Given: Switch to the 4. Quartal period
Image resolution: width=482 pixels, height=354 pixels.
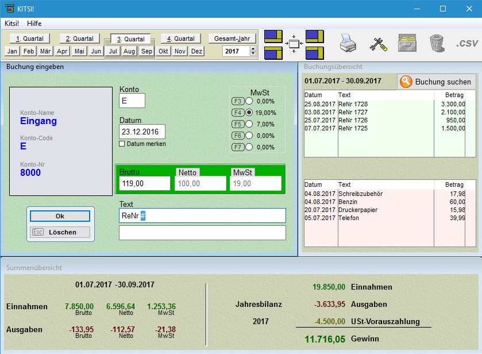Looking at the screenshot, I should click(x=180, y=39).
